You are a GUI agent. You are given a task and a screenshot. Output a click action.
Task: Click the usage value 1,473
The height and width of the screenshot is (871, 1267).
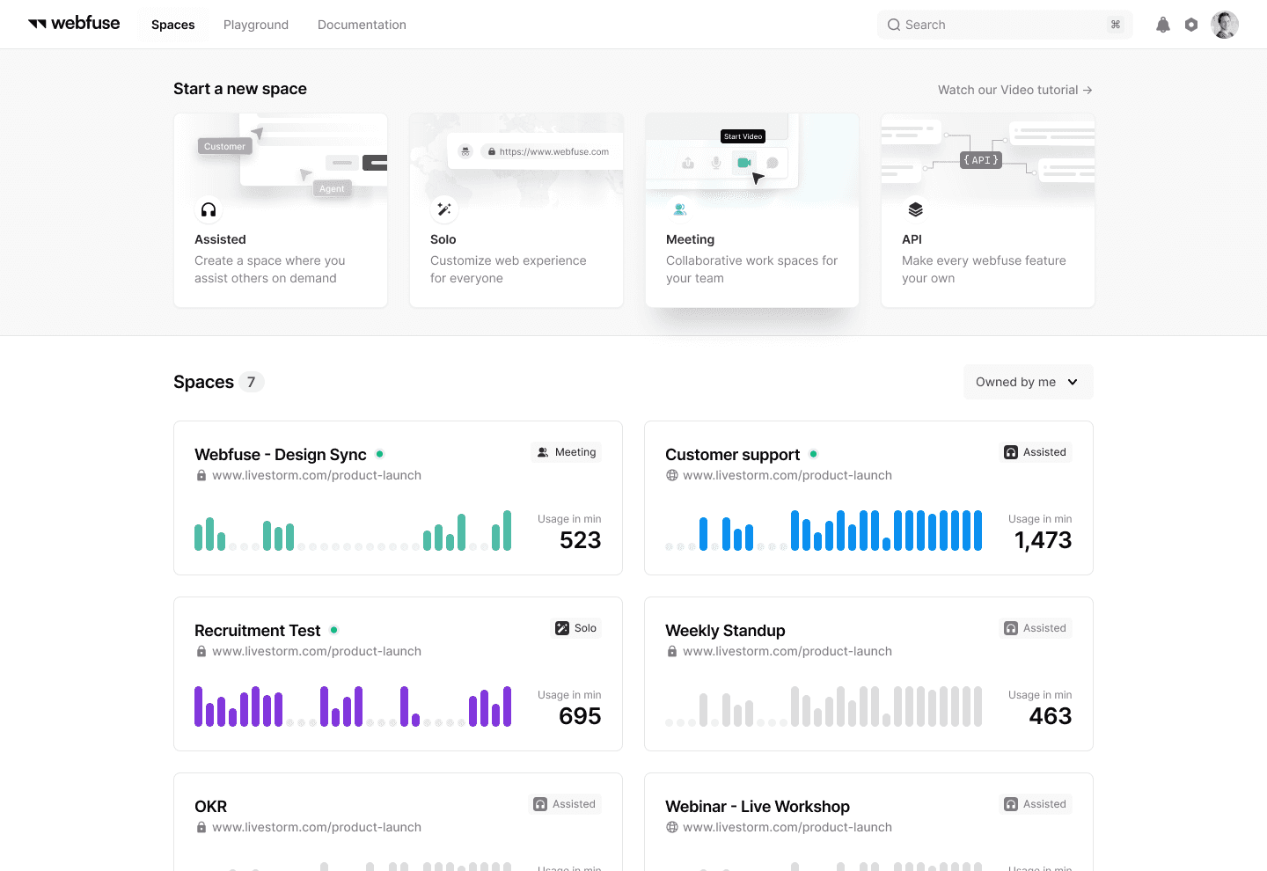[x=1044, y=540]
